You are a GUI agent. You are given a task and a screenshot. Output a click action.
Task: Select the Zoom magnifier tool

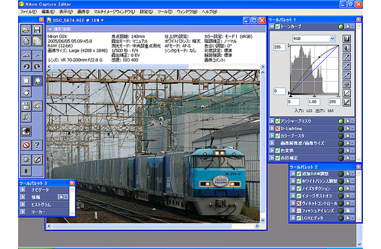(37, 81)
